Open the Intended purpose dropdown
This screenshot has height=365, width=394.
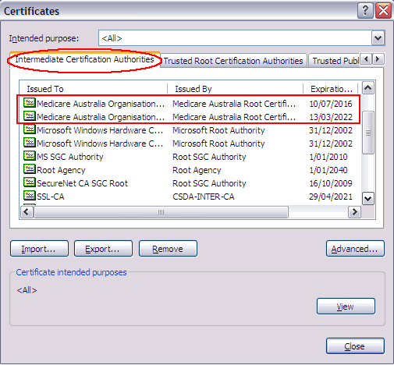click(378, 38)
